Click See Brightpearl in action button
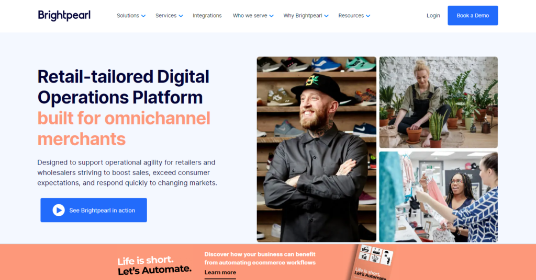 pos(94,210)
